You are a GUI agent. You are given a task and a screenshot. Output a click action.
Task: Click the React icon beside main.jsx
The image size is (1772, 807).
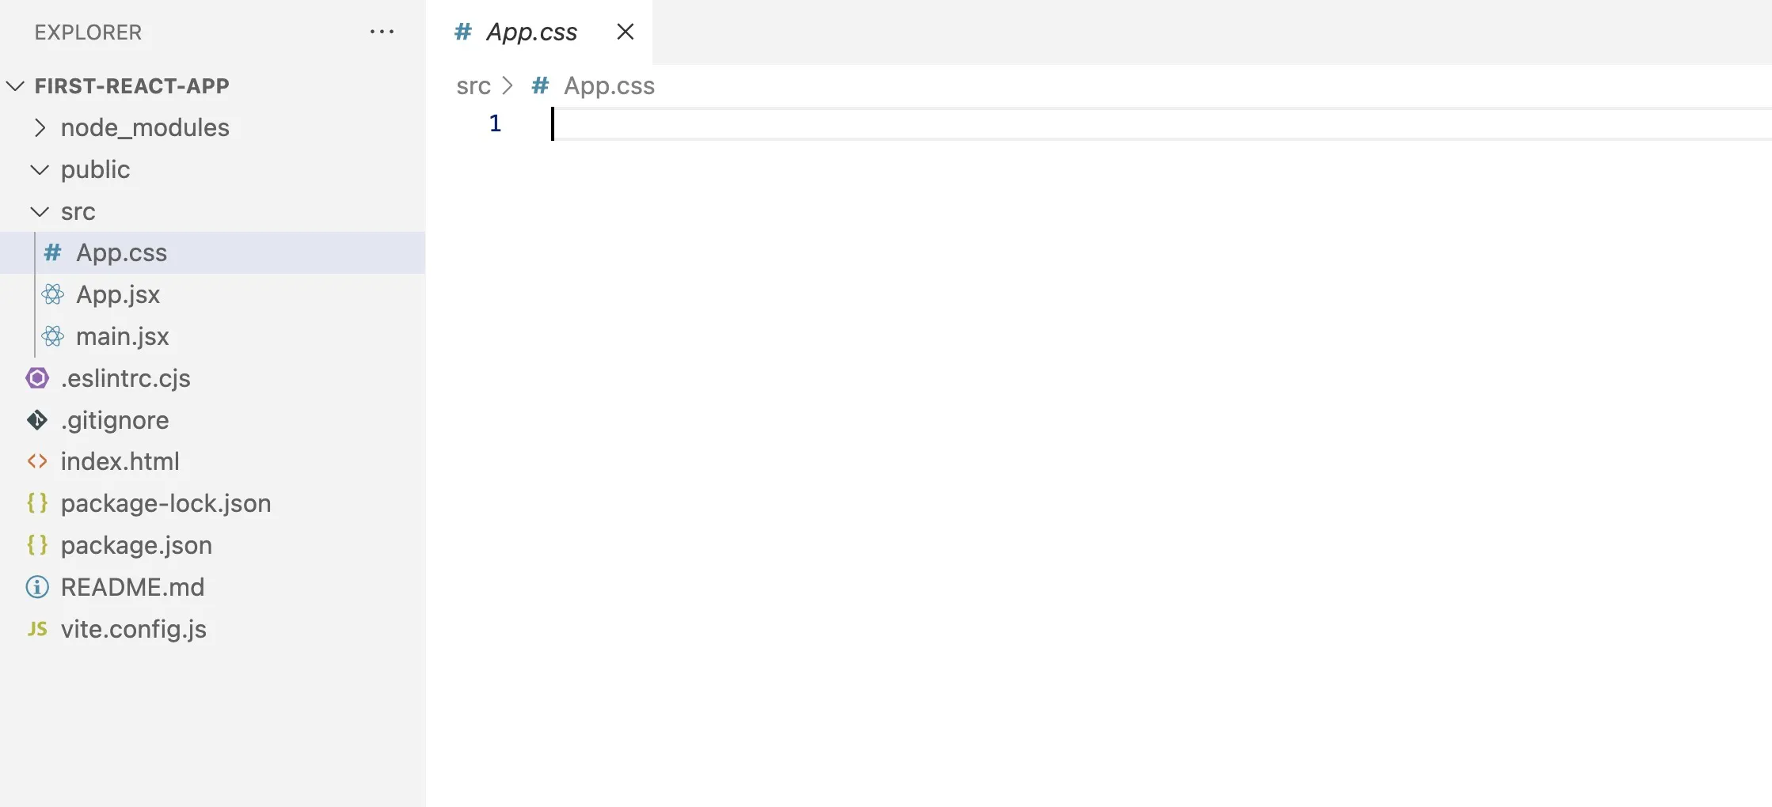(x=53, y=336)
